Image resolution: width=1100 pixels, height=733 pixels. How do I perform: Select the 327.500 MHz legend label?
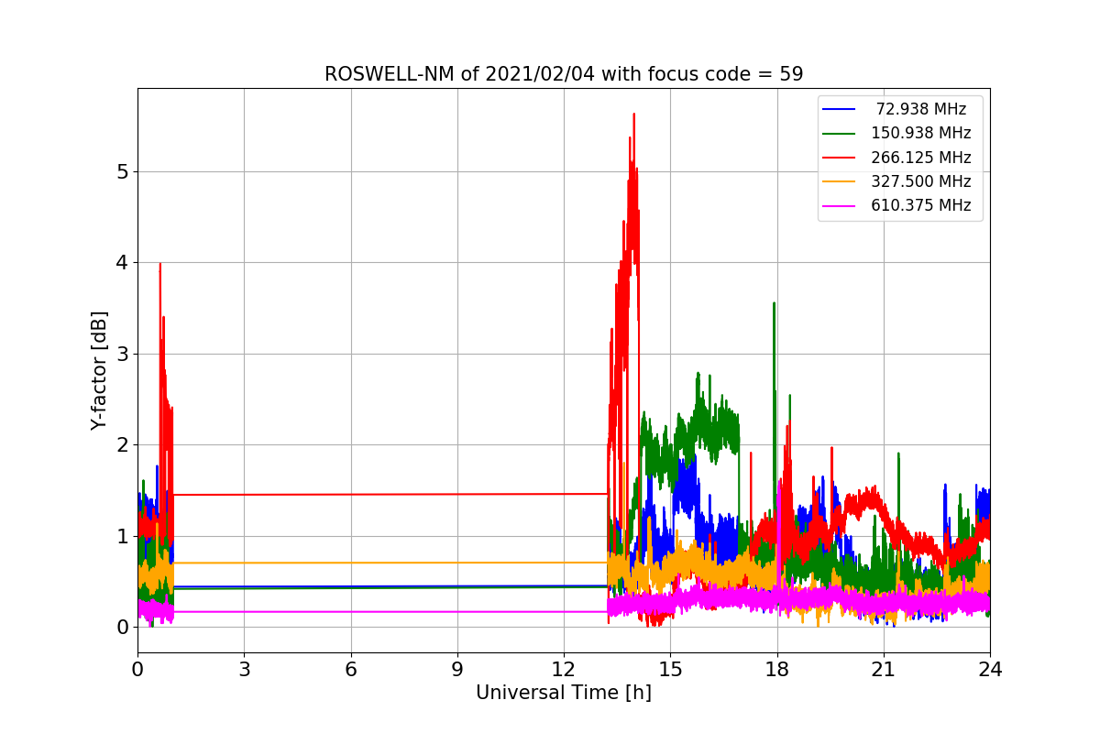921,181
